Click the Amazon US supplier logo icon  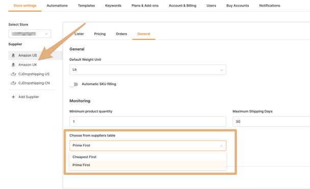pos(13,55)
